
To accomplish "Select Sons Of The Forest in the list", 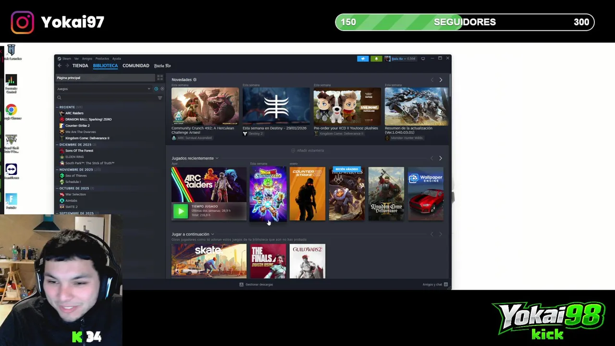I will 79,151.
